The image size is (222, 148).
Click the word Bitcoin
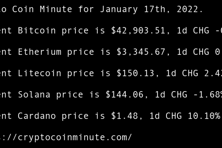(x=37, y=30)
